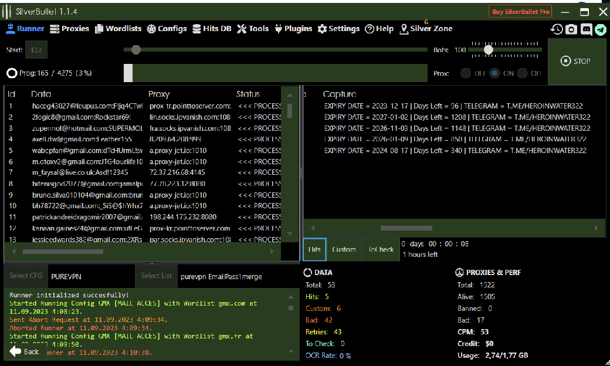Select the ON proxy mode radio

pyautogui.click(x=494, y=73)
